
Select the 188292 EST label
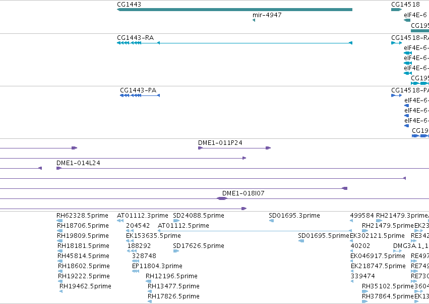click(x=139, y=246)
